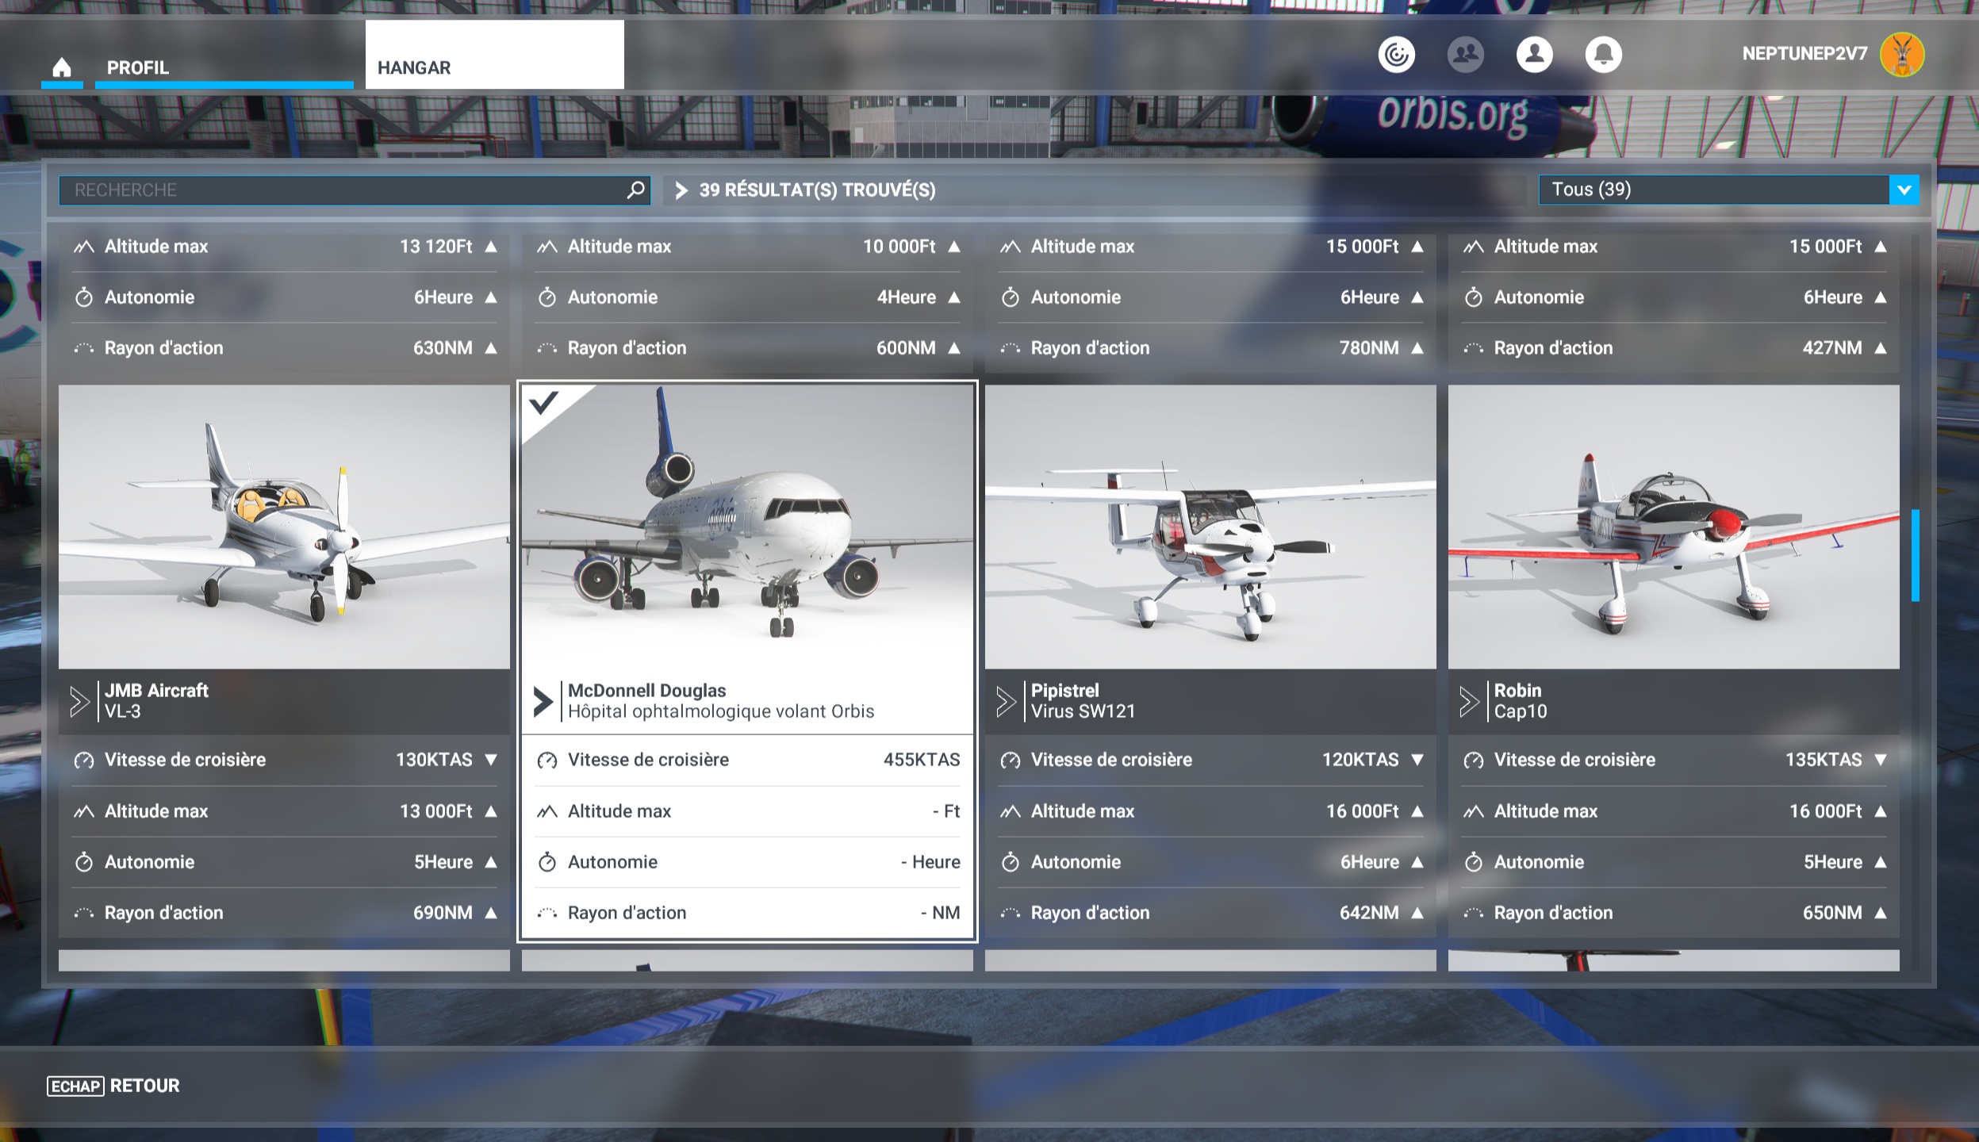Click the 455KTAS cruise speed value
Viewport: 1979px width, 1142px height.
[x=922, y=760]
